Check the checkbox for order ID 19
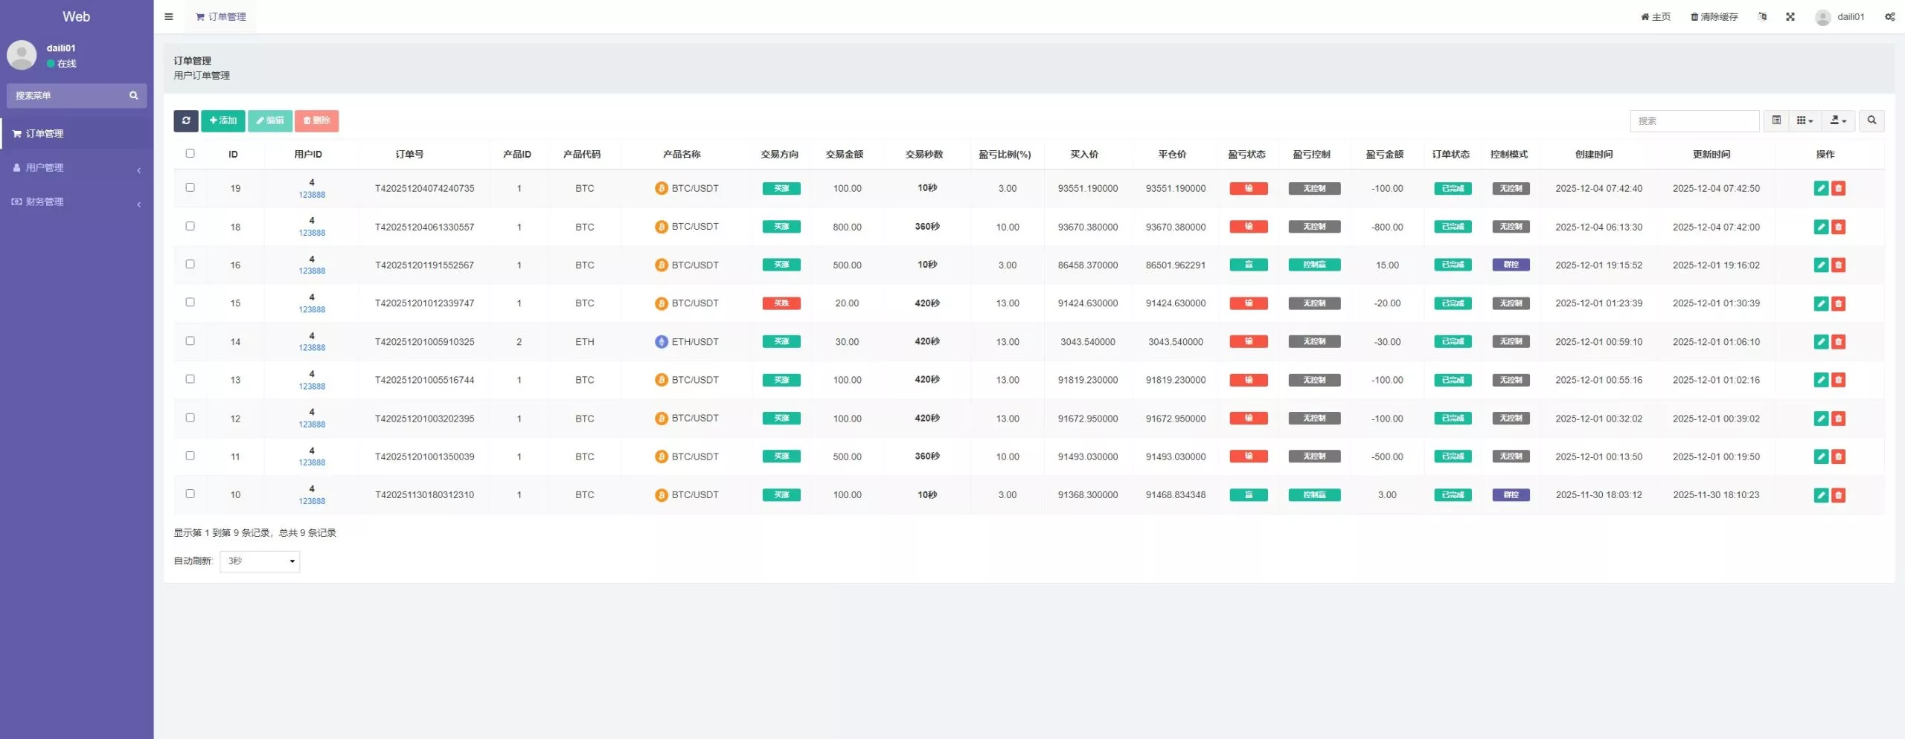The image size is (1905, 739). pyautogui.click(x=190, y=187)
